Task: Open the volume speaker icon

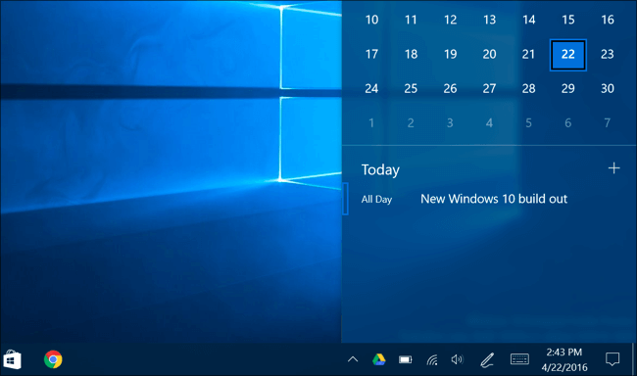Action: pos(458,359)
